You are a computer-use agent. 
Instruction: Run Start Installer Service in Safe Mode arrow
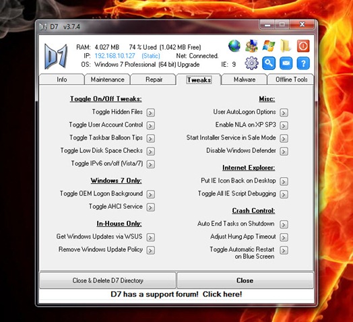click(284, 138)
